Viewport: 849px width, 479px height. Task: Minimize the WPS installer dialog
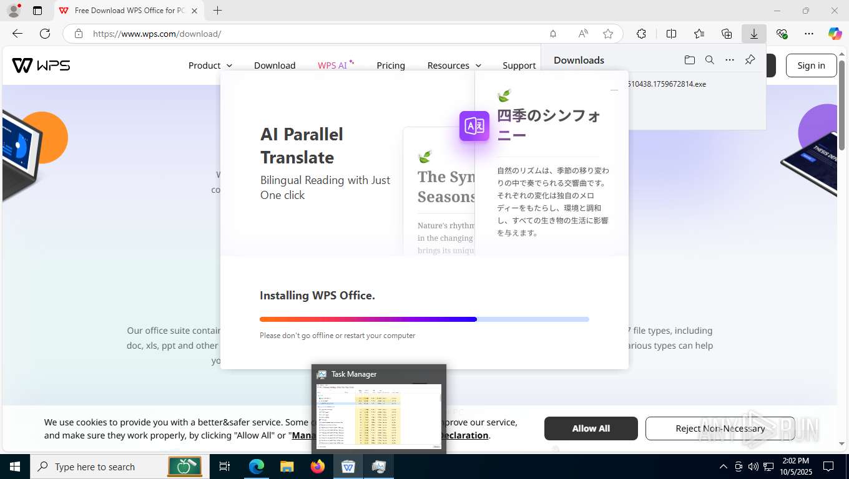[x=614, y=90]
